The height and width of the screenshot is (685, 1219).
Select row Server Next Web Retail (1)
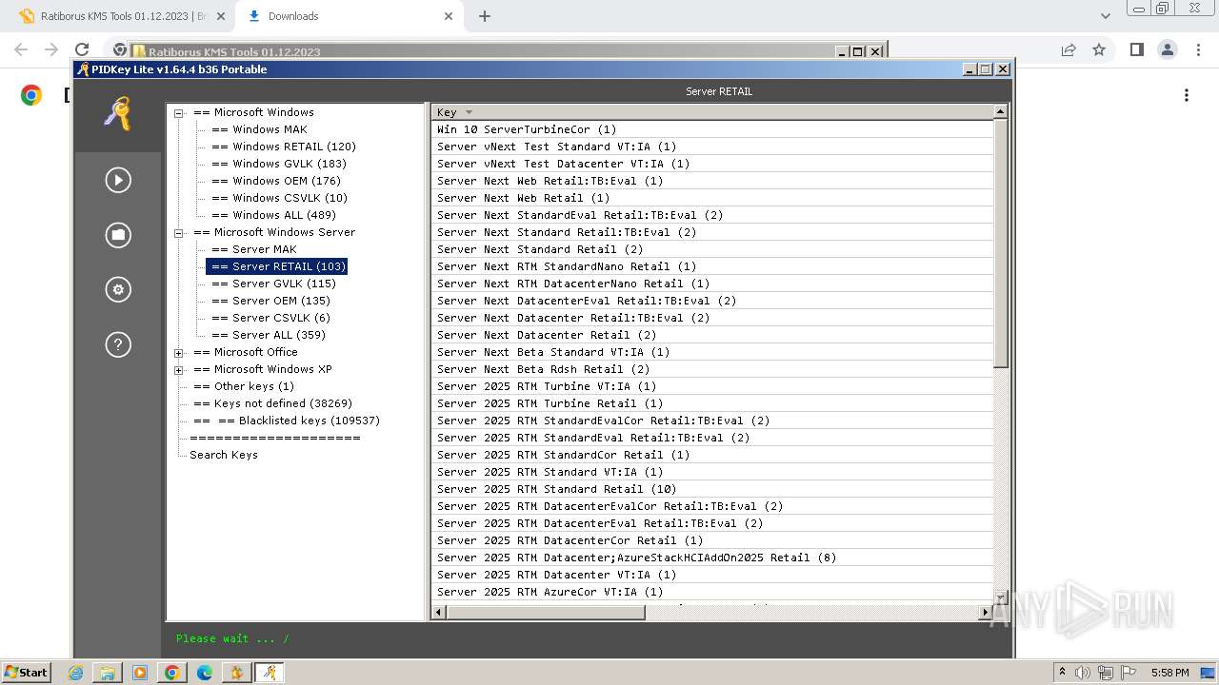(711, 198)
